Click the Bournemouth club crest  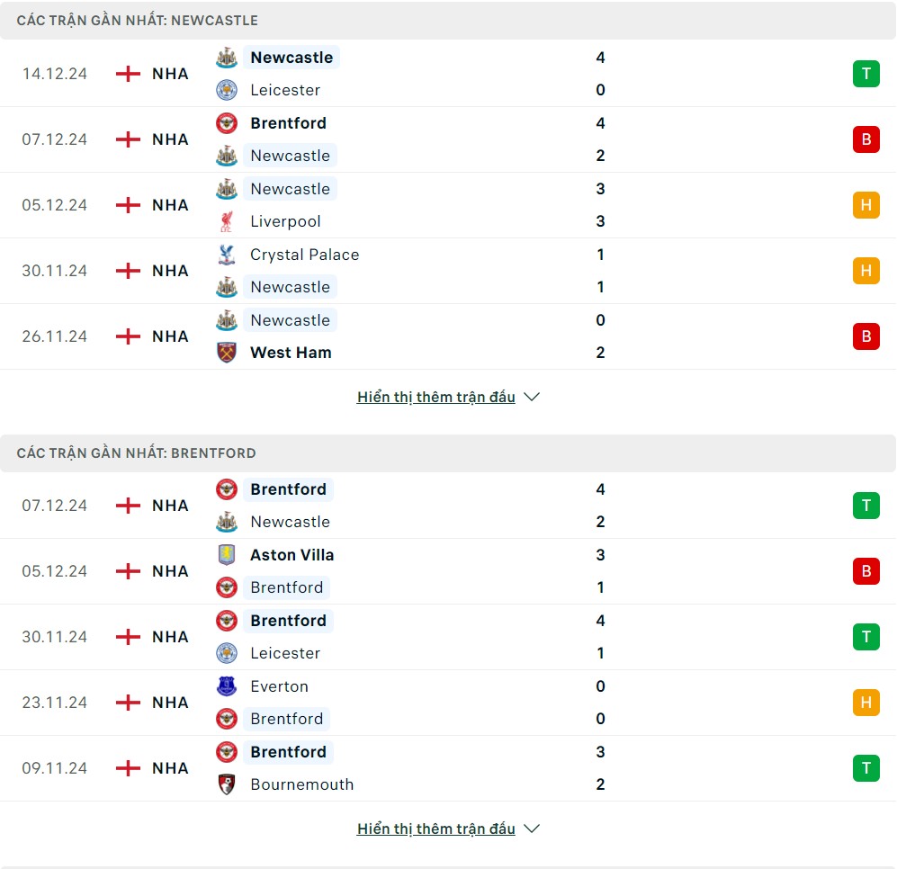226,784
